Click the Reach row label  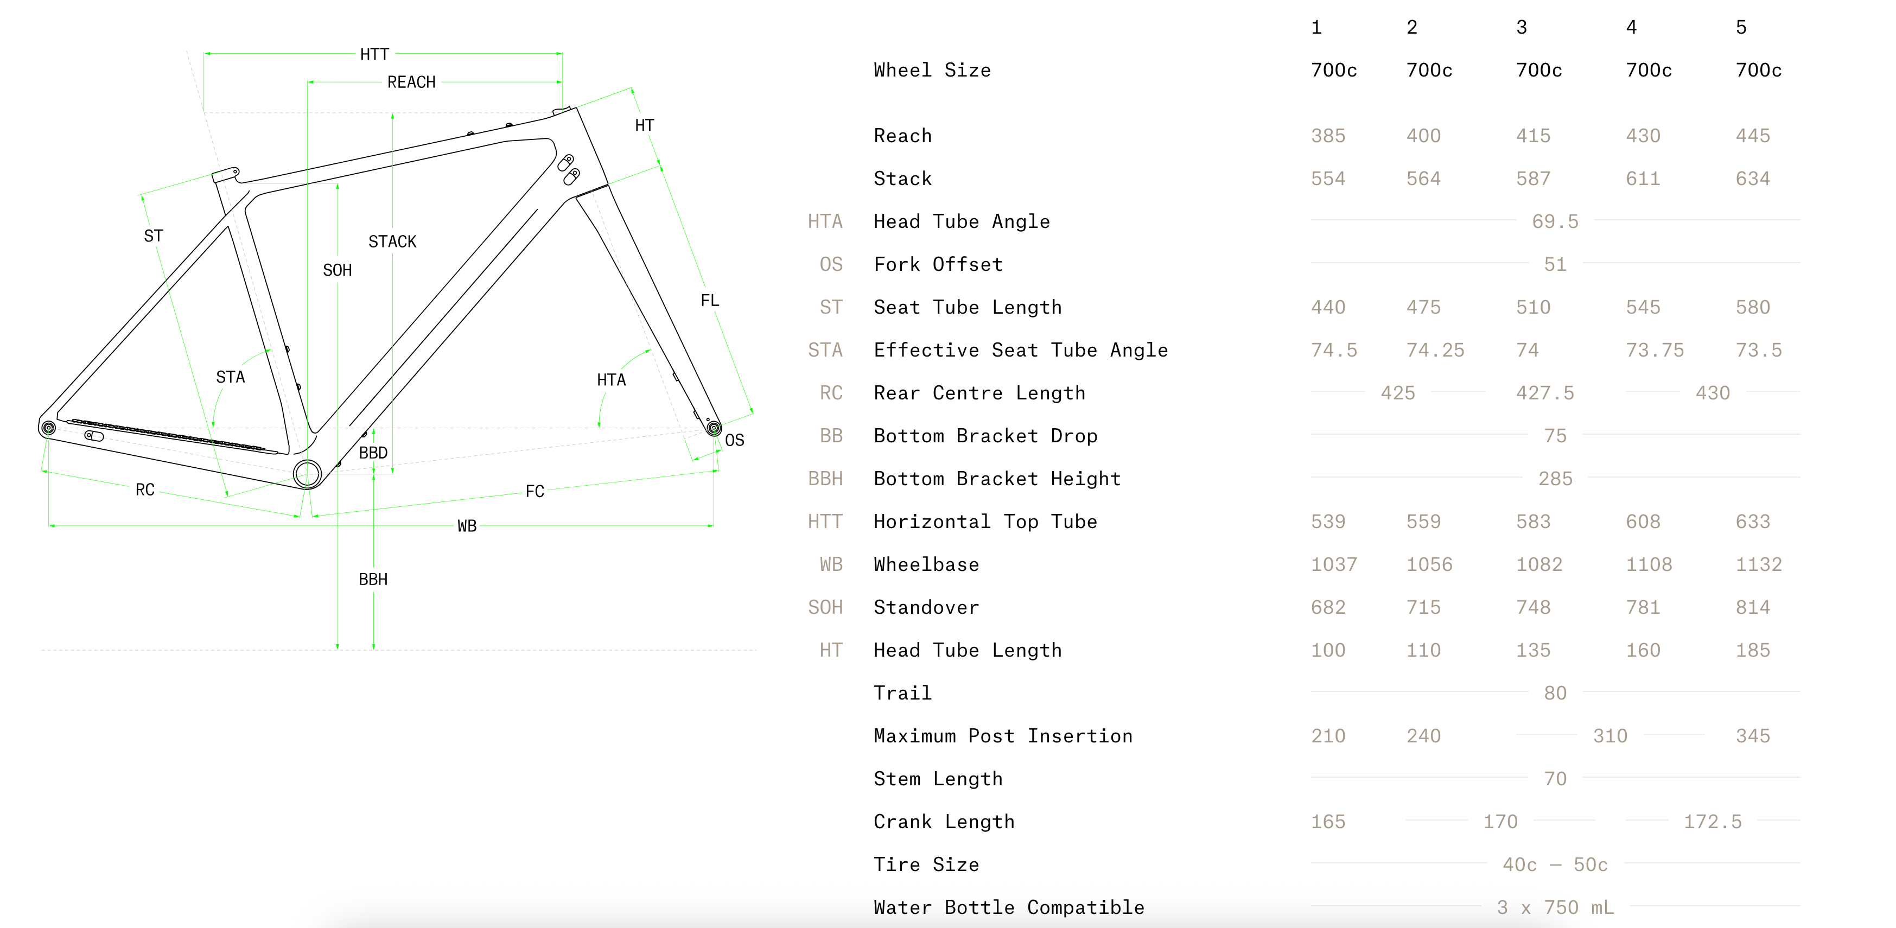tap(902, 136)
